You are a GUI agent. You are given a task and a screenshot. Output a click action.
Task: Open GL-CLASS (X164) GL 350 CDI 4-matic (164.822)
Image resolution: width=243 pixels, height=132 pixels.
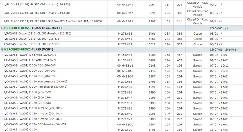38,5
